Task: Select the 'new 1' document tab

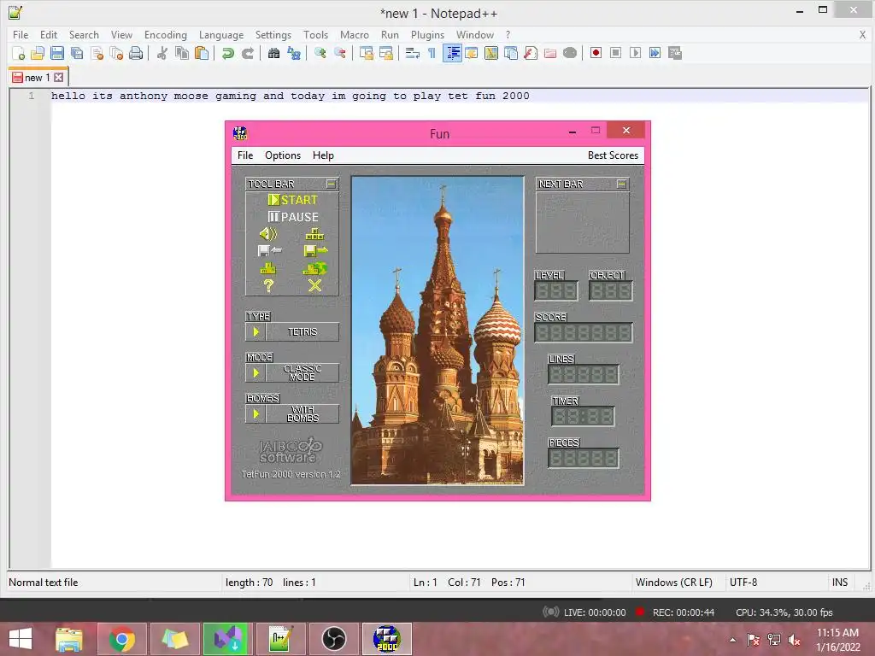Action: pos(37,78)
